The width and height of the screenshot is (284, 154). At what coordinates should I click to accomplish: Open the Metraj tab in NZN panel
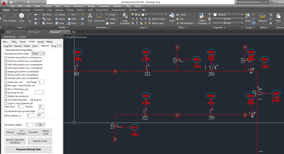pos(49,42)
